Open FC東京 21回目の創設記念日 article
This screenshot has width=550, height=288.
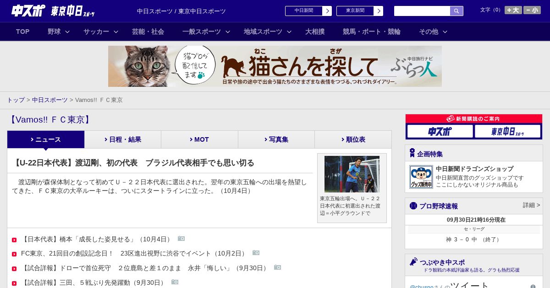coord(134,253)
